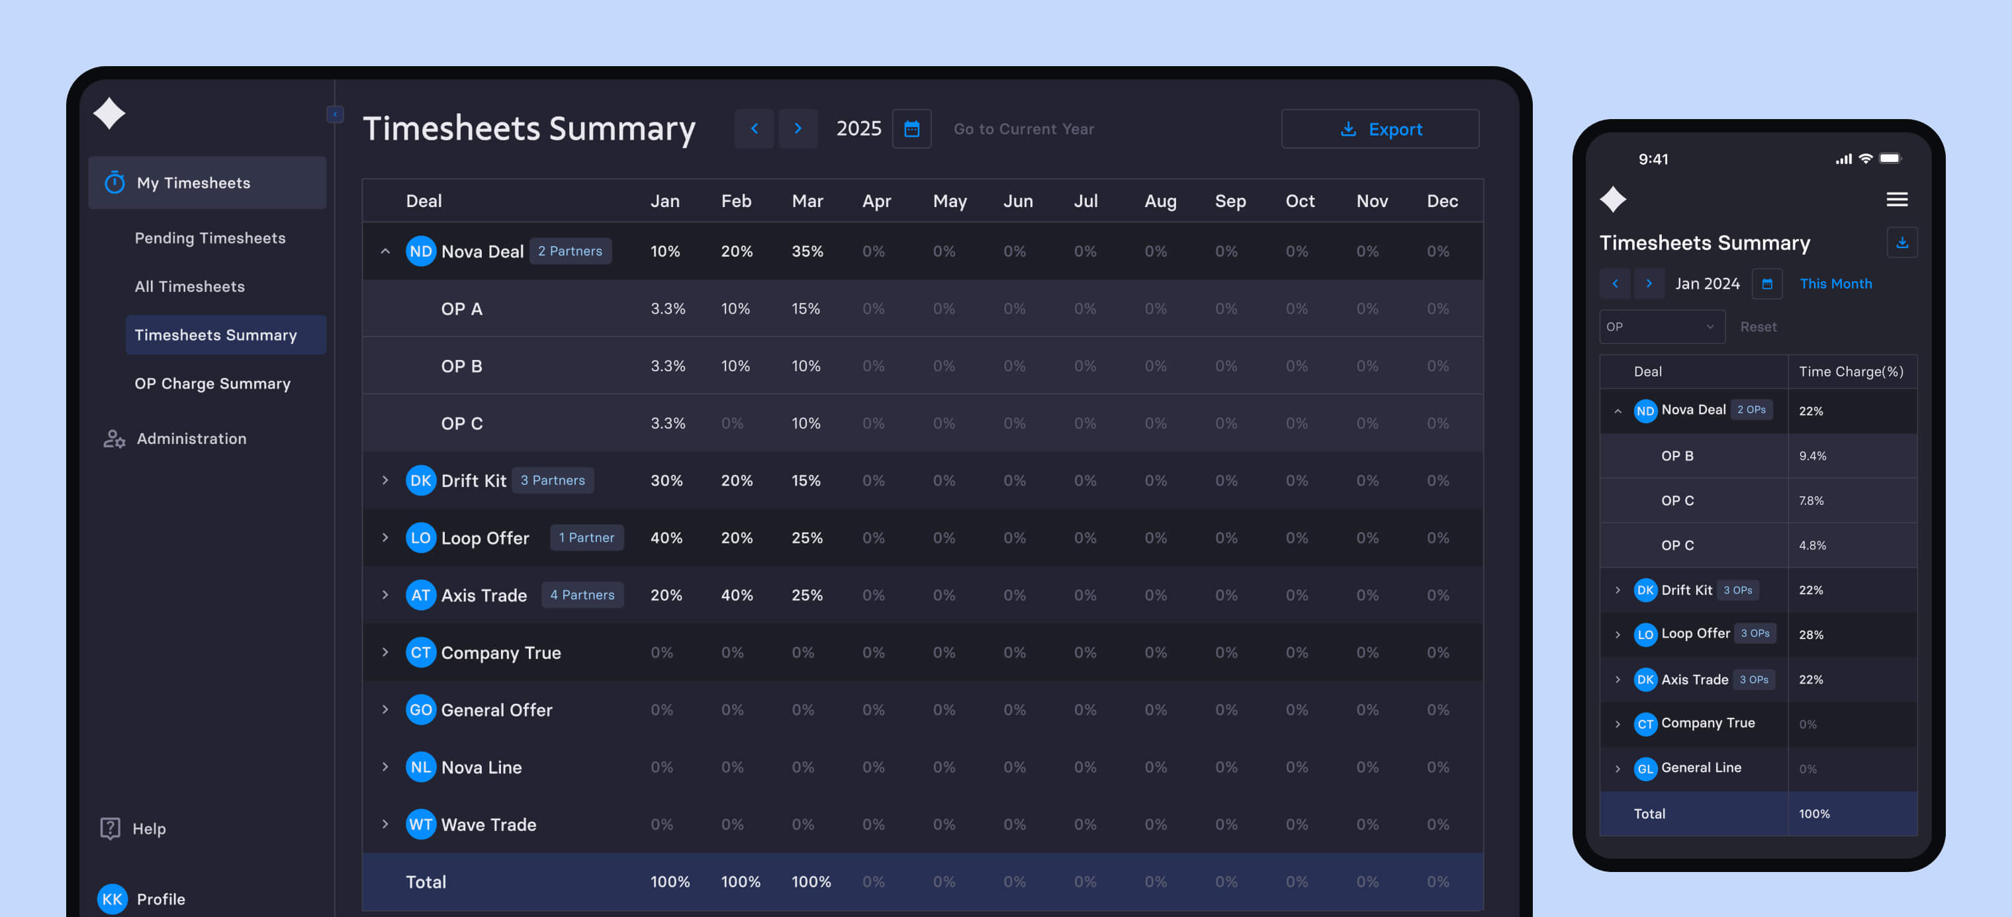Go to previous year with left arrow
Screen dimensions: 2012x917
point(754,129)
